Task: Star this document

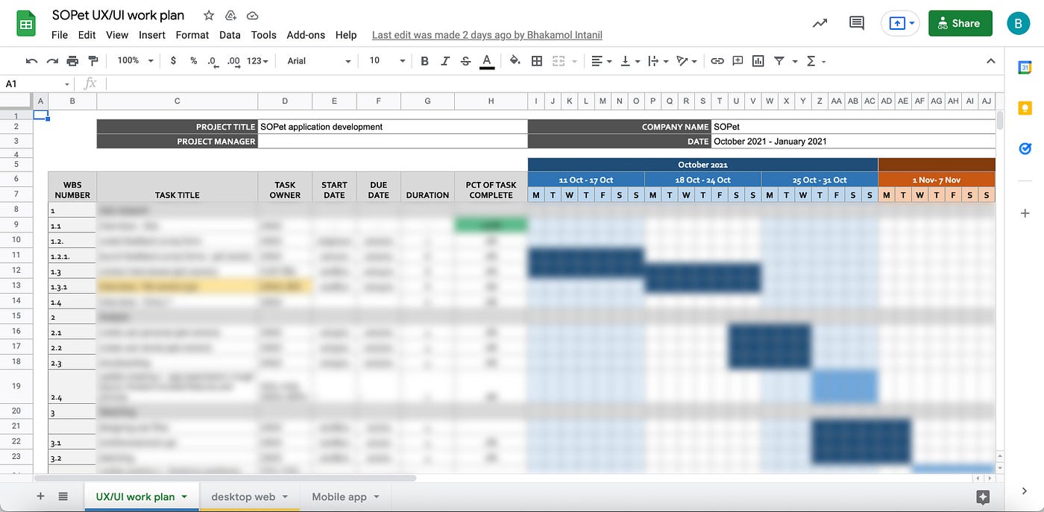Action: click(x=209, y=16)
